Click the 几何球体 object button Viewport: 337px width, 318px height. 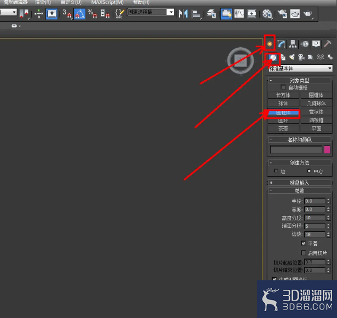point(316,104)
